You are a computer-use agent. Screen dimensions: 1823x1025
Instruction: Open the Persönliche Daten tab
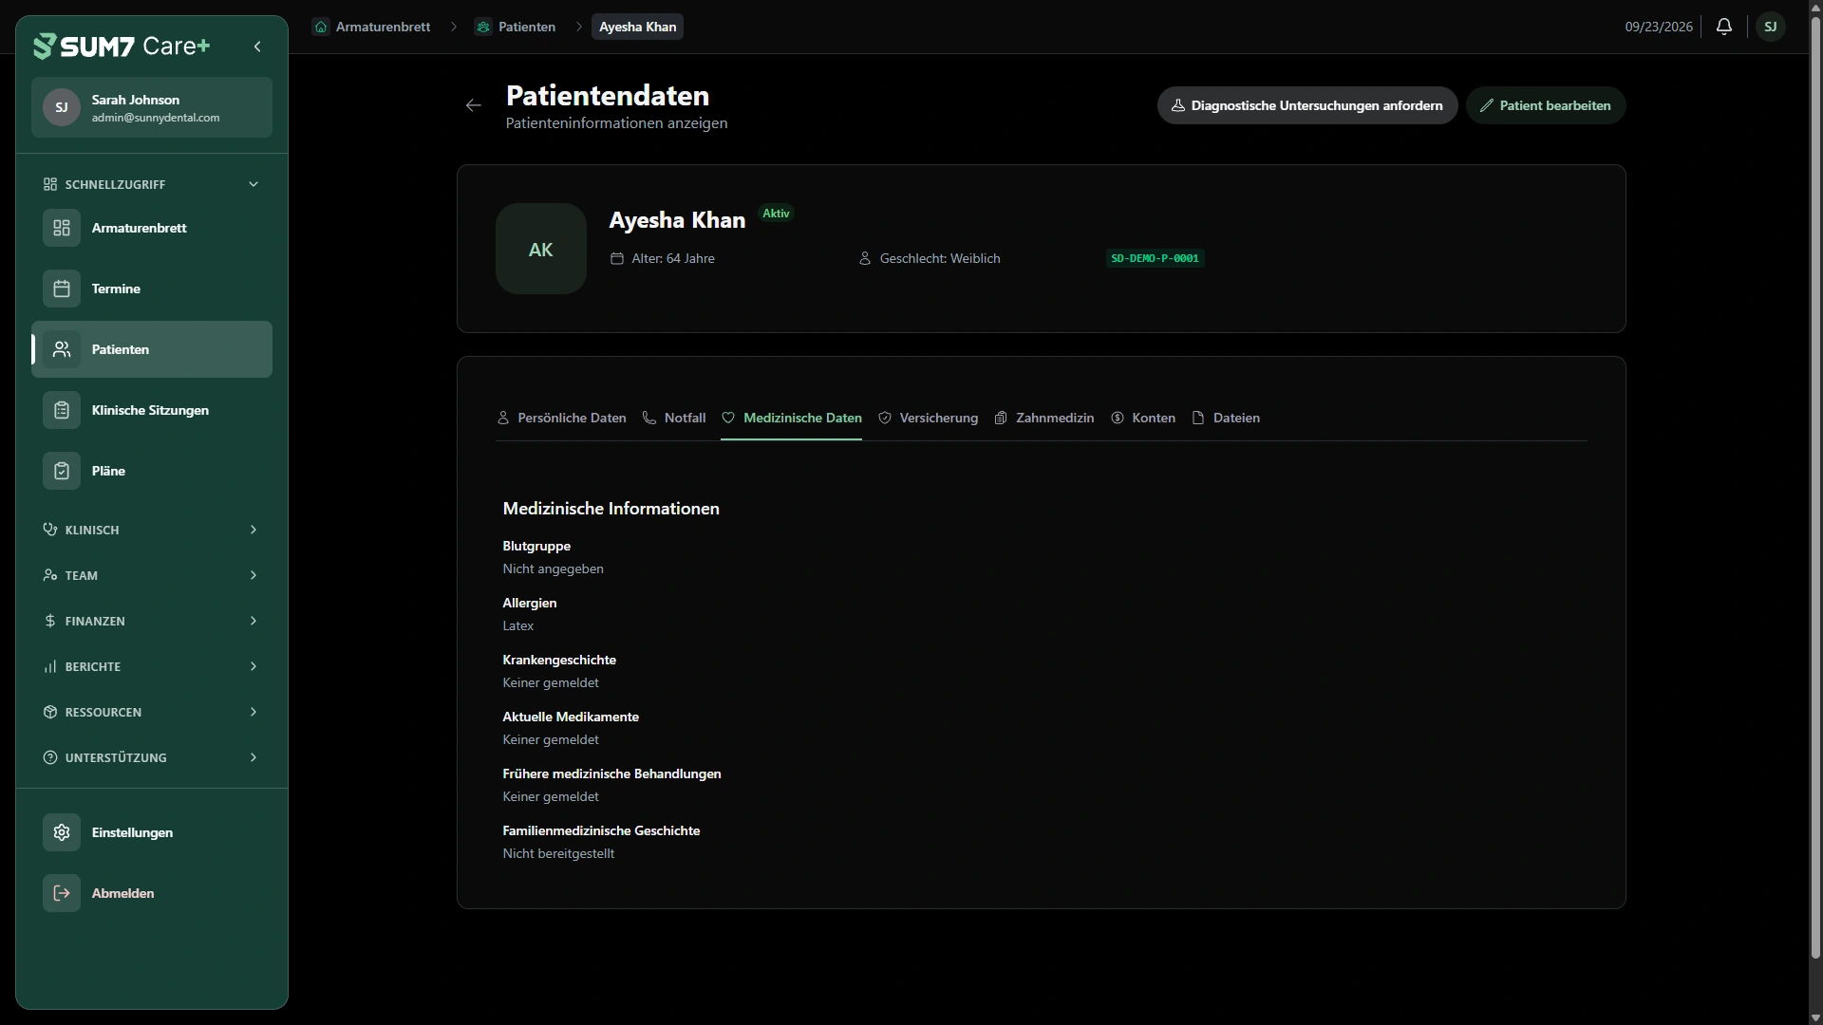tap(561, 418)
